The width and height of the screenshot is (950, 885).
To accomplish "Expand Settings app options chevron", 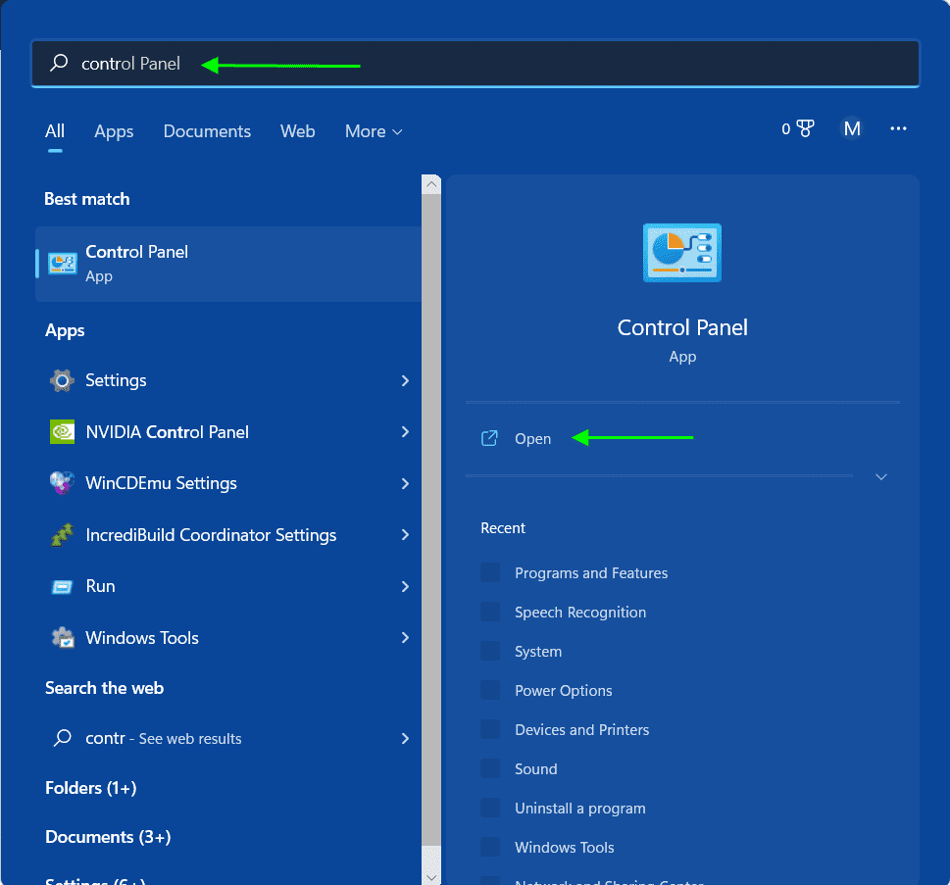I will click(x=405, y=380).
